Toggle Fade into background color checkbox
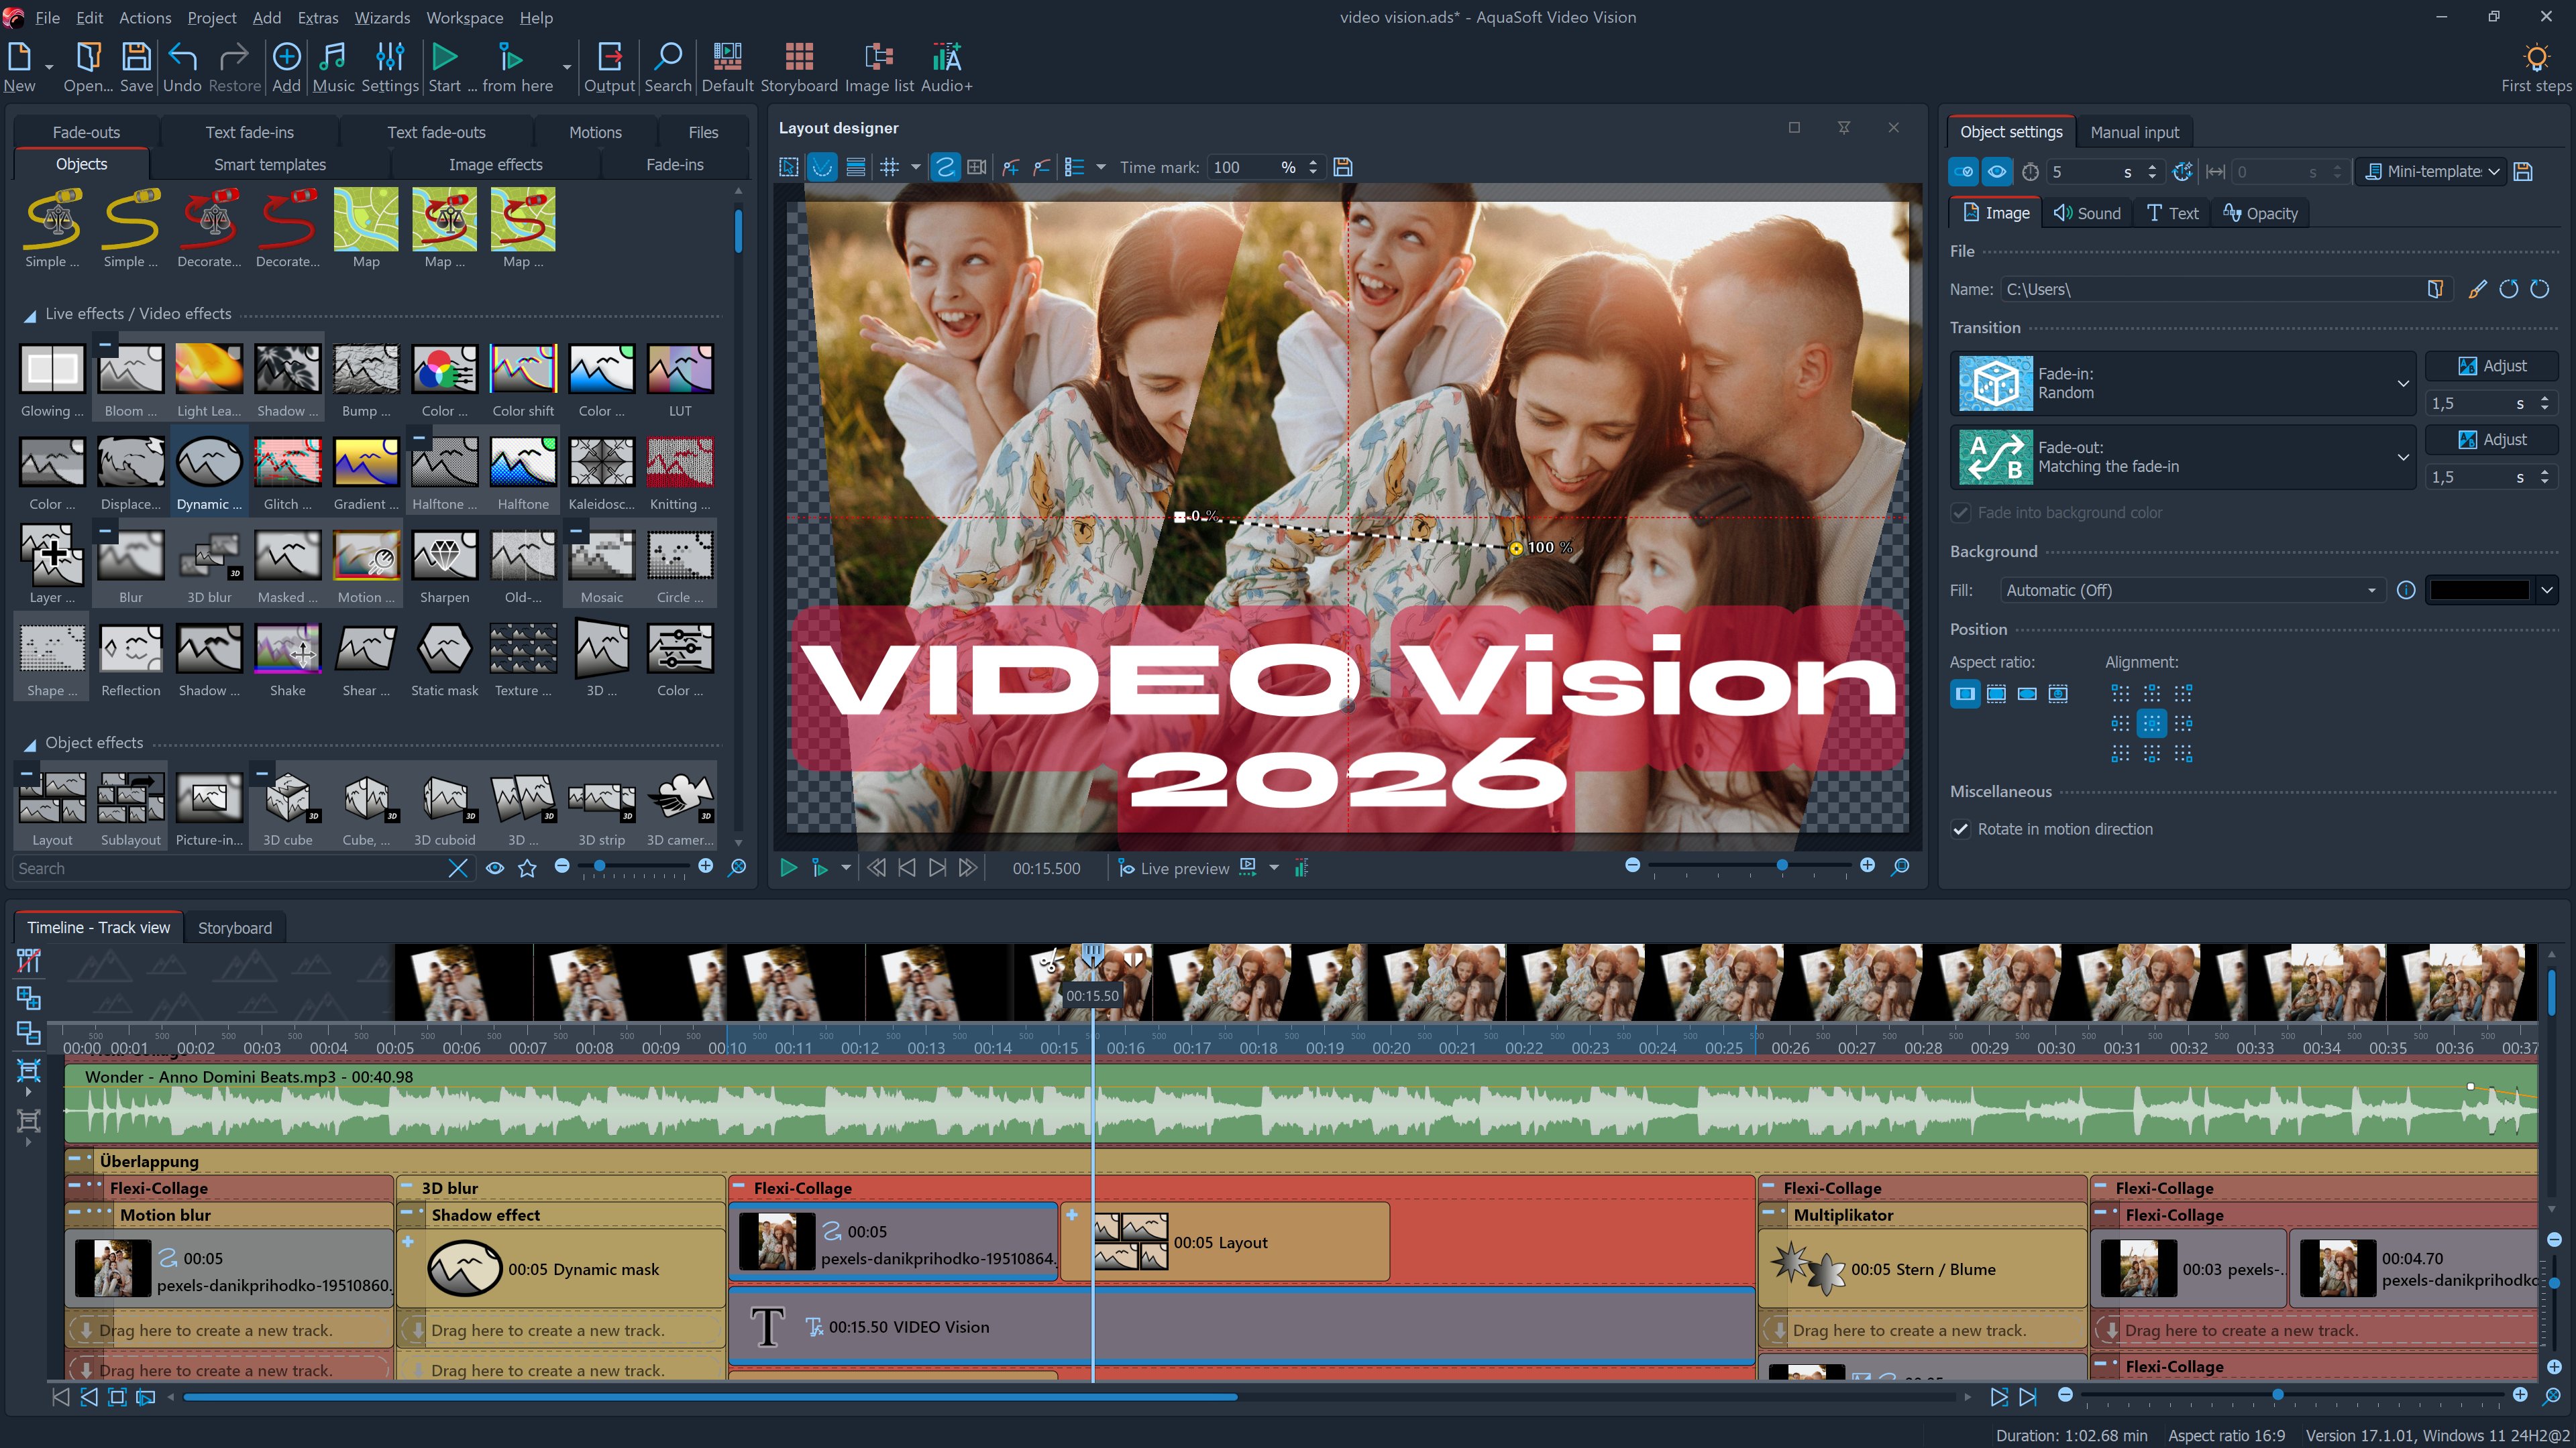Screen dimensions: 2576x1448 pos(1961,513)
